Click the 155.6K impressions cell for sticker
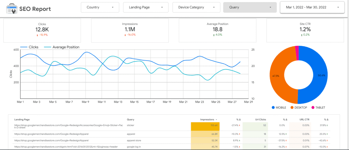349x150 pixels. [x=205, y=126]
